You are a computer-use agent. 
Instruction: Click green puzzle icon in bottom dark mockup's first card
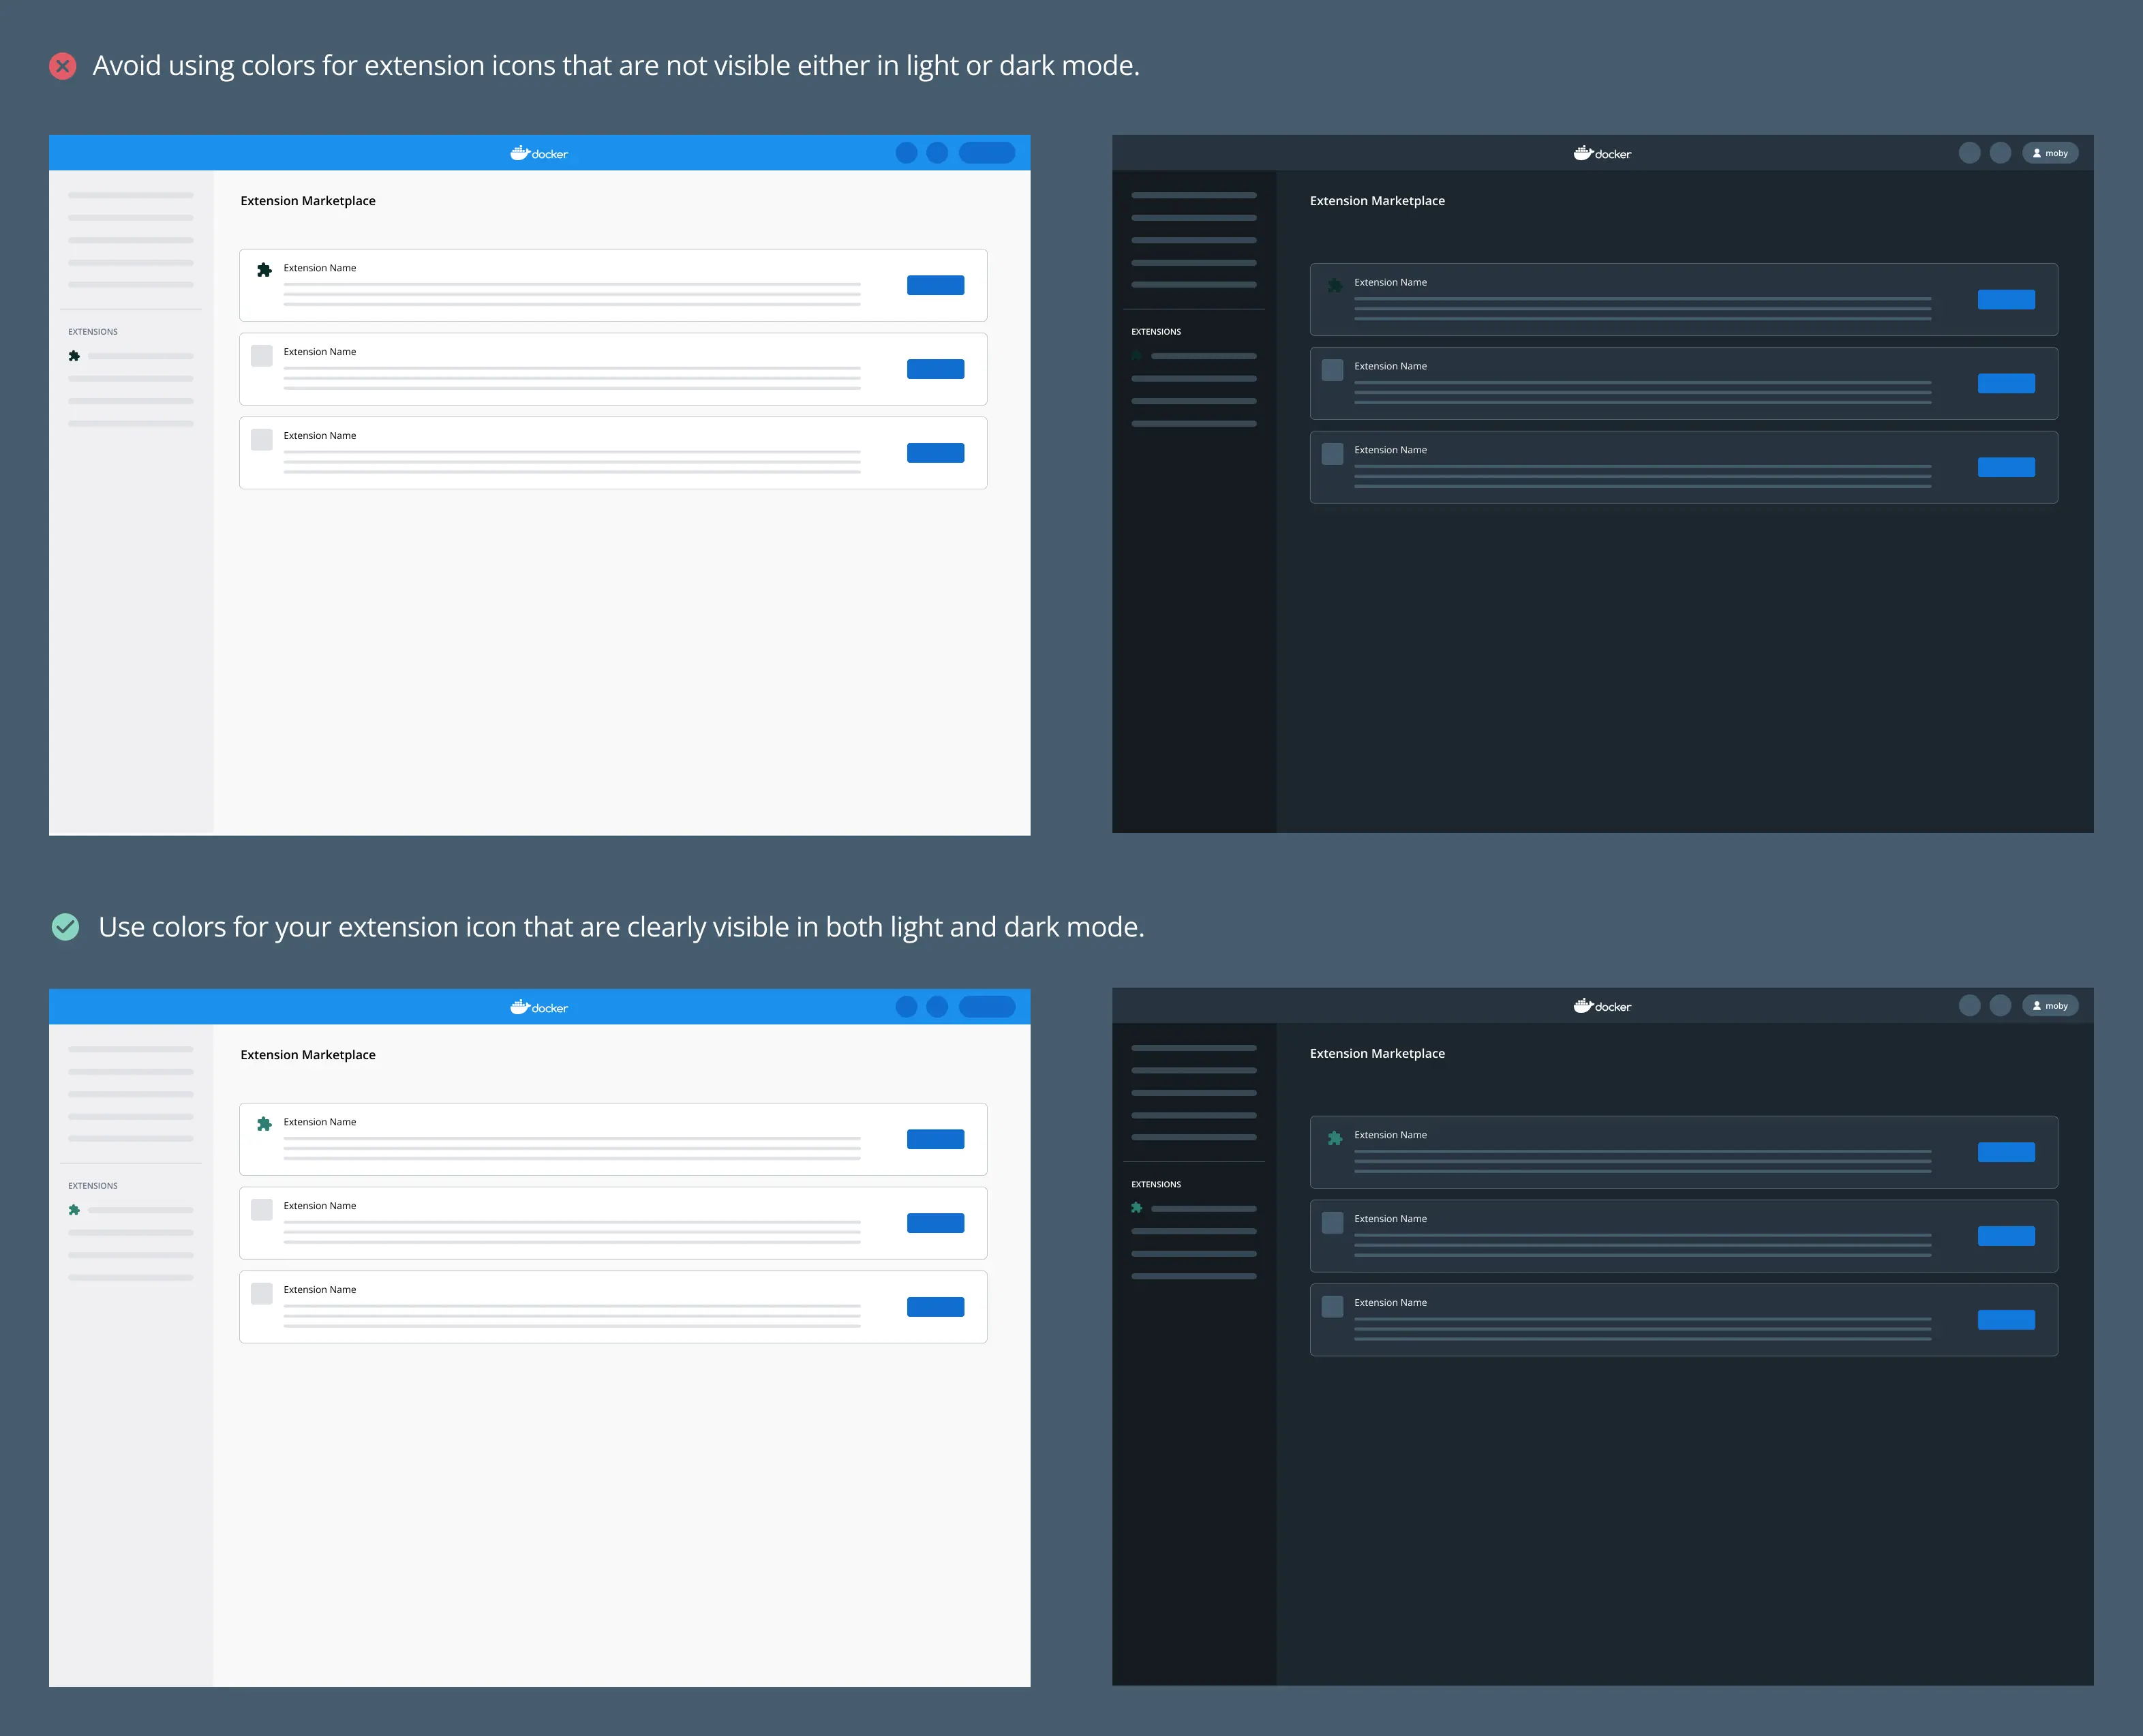tap(1334, 1138)
